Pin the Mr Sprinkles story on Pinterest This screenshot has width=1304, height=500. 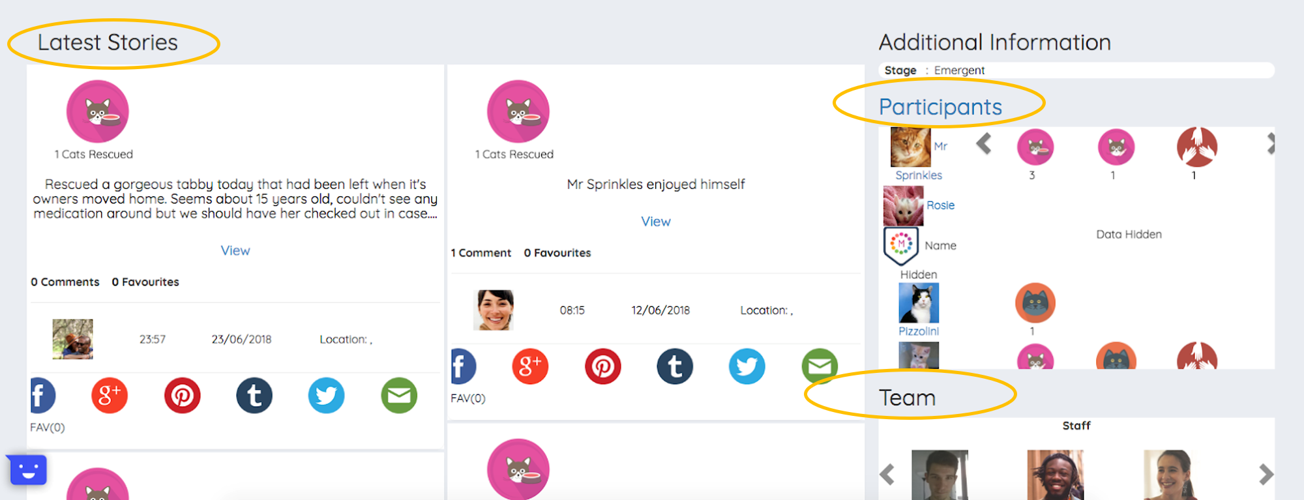[x=602, y=366]
